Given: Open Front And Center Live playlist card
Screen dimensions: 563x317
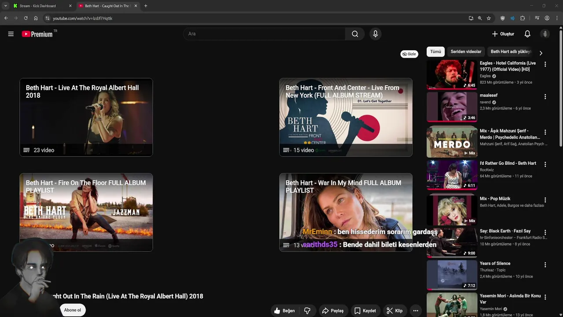Looking at the screenshot, I should (346, 117).
